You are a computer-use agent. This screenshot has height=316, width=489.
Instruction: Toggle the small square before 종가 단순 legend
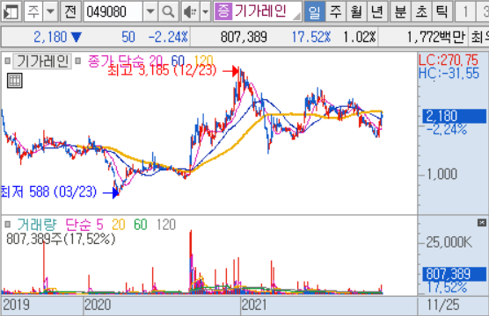pyautogui.click(x=78, y=61)
